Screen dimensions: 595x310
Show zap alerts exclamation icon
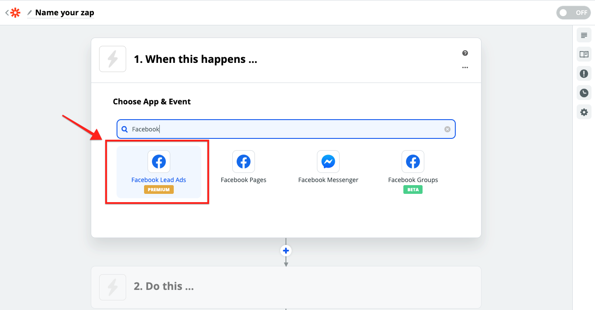(584, 74)
